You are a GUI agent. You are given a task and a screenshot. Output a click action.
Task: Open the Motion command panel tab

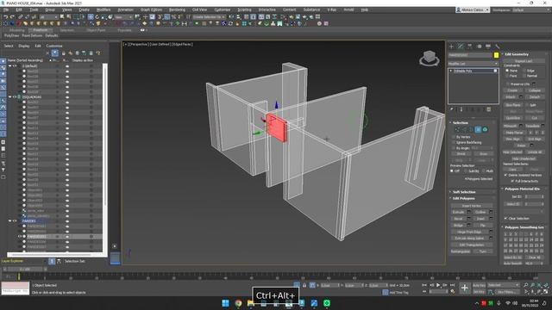pyautogui.click(x=479, y=46)
